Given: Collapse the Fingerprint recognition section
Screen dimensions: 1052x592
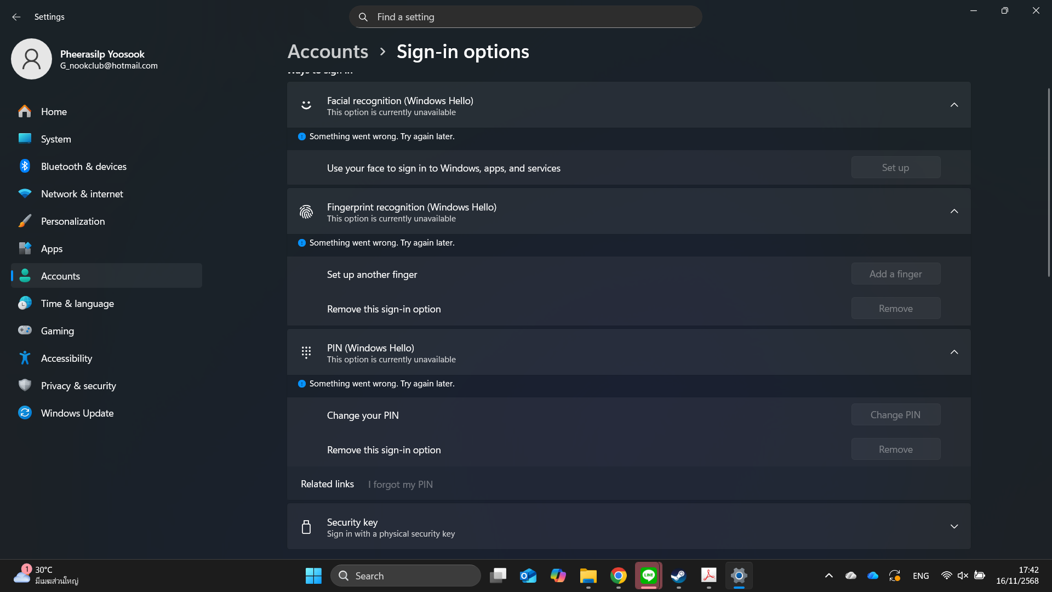Looking at the screenshot, I should (954, 212).
